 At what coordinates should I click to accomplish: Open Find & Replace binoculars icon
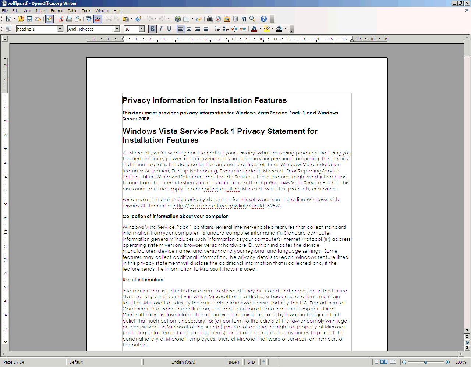point(210,19)
